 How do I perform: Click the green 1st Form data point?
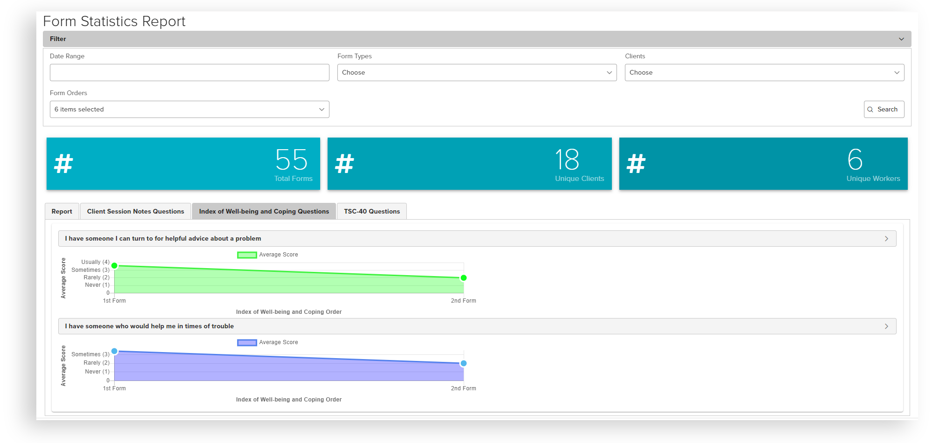(114, 266)
